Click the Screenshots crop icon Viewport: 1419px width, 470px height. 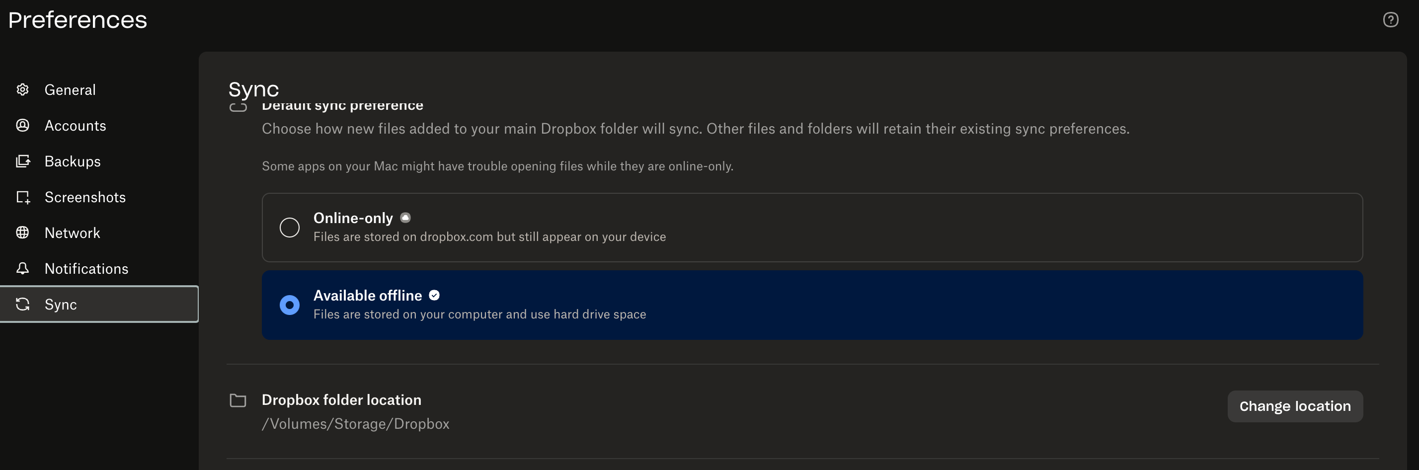pos(22,197)
